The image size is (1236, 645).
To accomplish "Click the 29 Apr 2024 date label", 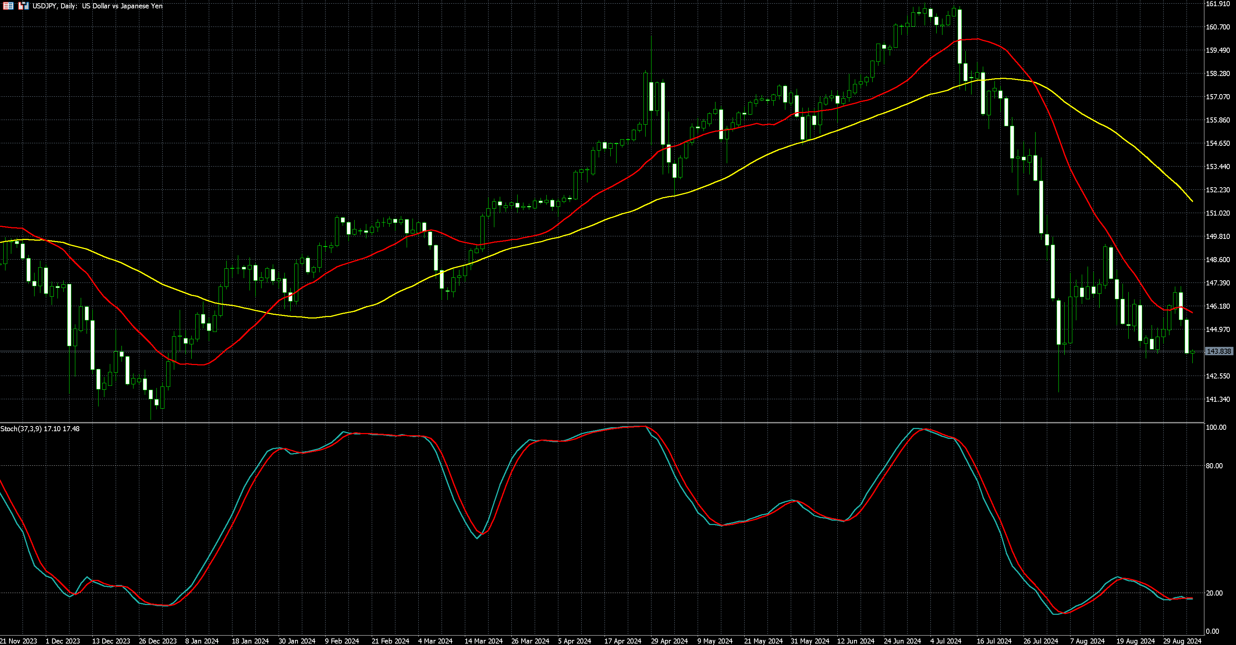I will [669, 641].
